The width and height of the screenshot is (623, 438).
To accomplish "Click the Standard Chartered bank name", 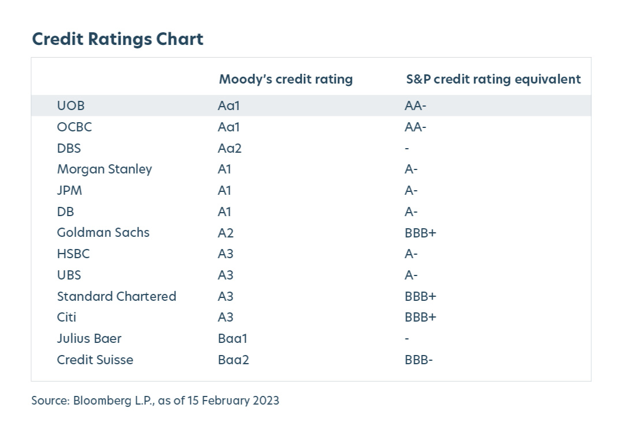I will click(117, 296).
